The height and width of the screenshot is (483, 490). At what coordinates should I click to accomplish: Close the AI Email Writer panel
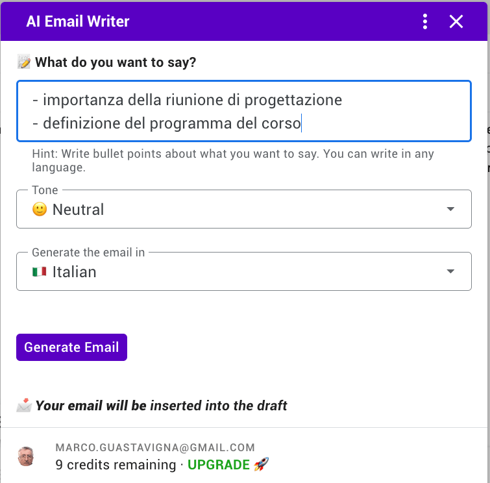pyautogui.click(x=456, y=21)
